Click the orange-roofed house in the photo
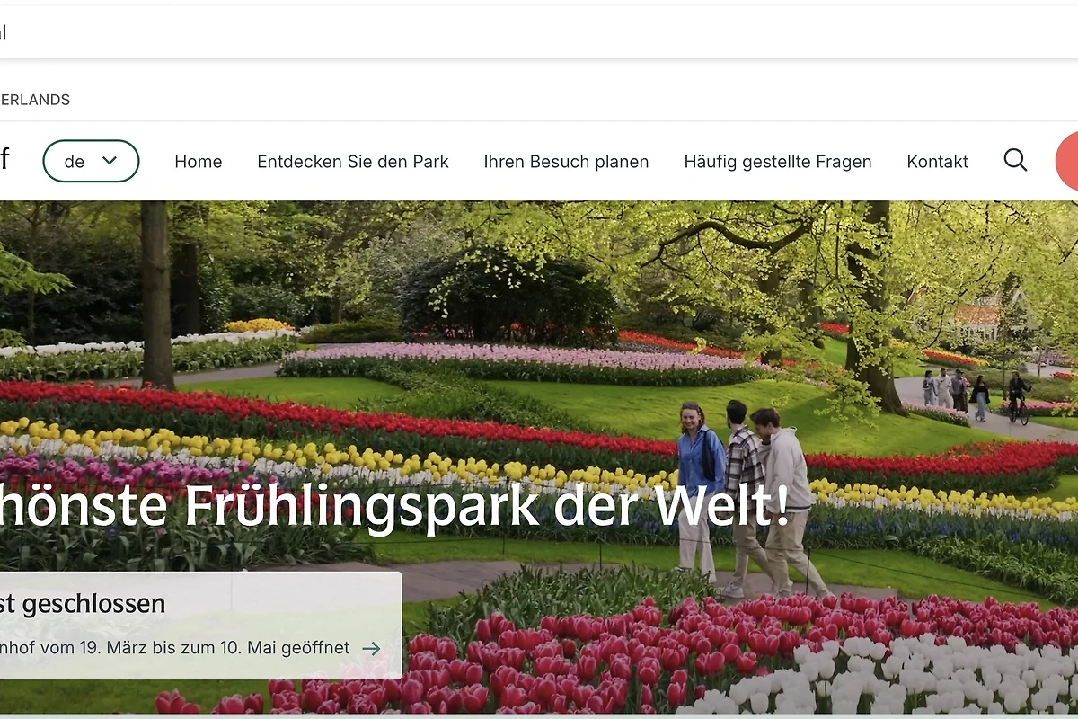 [977, 316]
